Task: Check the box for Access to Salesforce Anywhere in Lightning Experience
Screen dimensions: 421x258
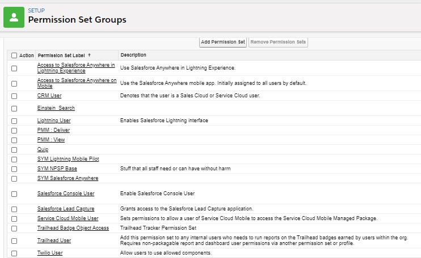Action: click(x=14, y=68)
